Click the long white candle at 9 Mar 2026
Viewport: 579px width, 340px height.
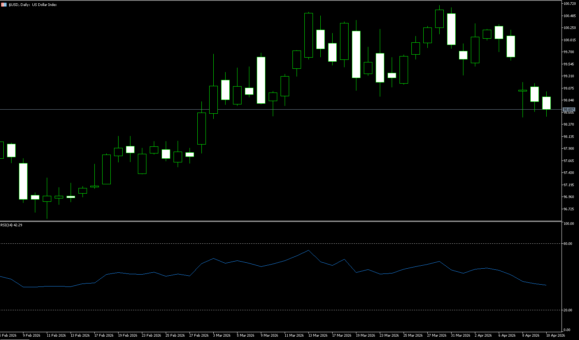click(261, 80)
